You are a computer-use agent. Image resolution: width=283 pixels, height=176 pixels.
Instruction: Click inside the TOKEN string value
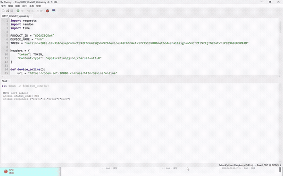(136, 43)
